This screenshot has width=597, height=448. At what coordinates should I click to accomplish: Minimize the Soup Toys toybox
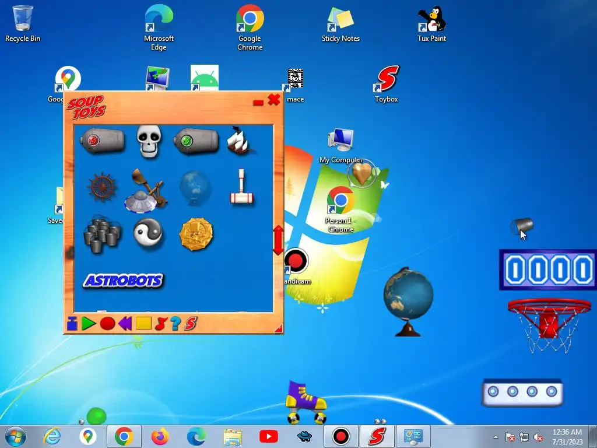[258, 103]
